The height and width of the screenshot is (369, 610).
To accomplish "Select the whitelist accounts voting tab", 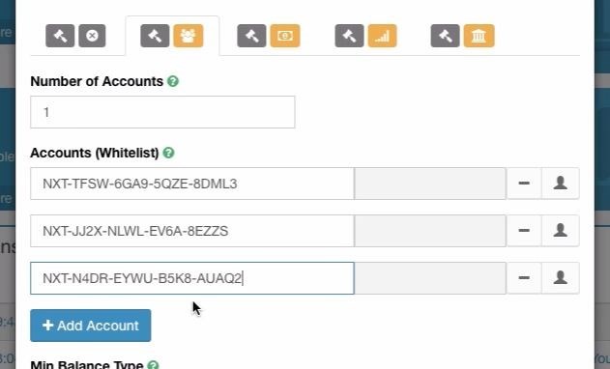I will pos(172,36).
